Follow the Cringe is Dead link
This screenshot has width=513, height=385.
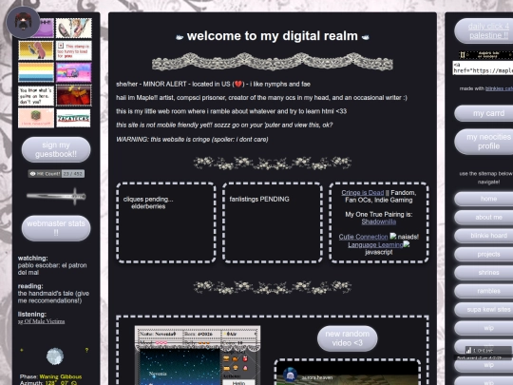click(363, 192)
